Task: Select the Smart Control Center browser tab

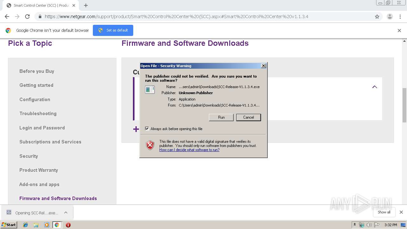Action: click(41, 5)
